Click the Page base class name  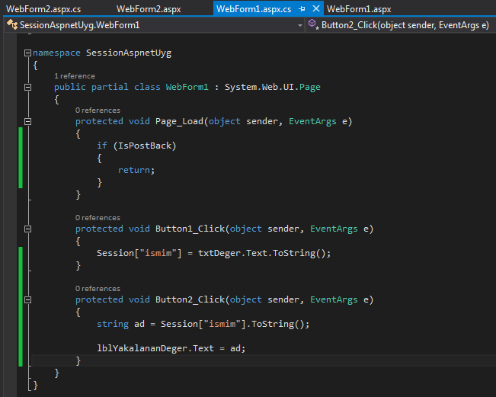click(x=309, y=87)
